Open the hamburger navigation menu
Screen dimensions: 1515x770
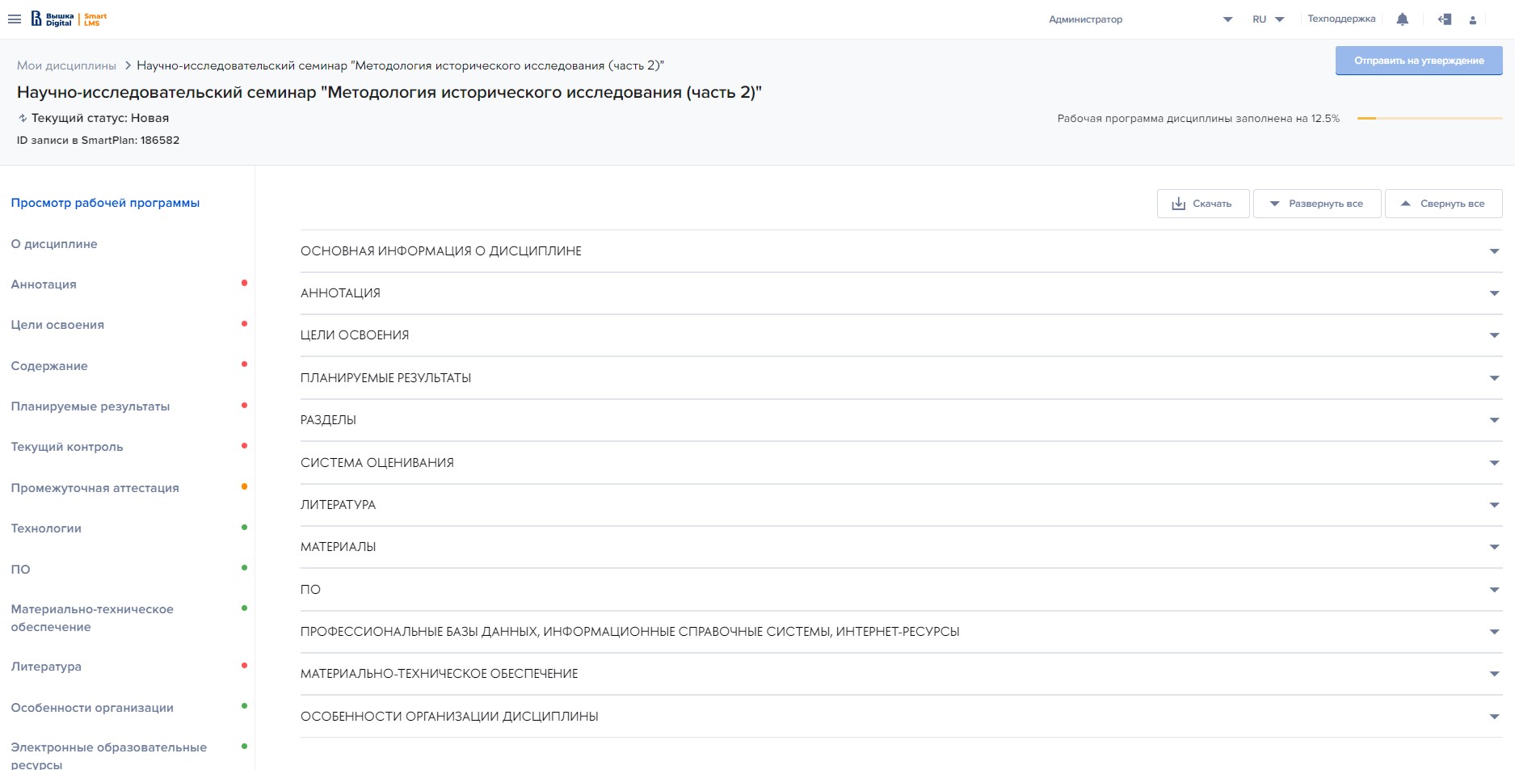pos(15,19)
